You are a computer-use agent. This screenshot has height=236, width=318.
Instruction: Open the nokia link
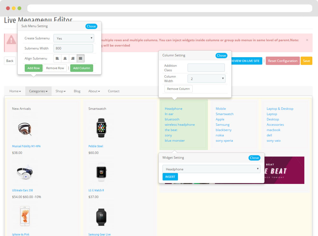click(220, 135)
